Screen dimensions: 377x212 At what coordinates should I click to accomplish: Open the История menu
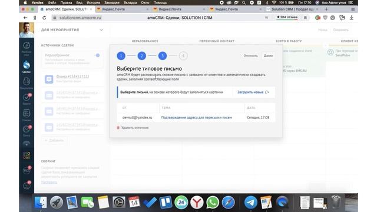[93, 2]
